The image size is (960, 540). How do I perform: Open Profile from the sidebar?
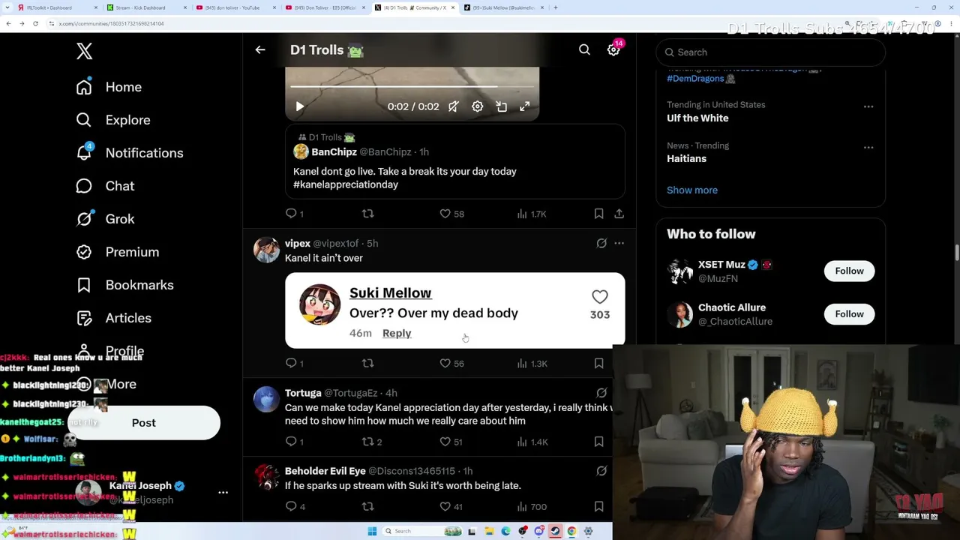coord(109,351)
